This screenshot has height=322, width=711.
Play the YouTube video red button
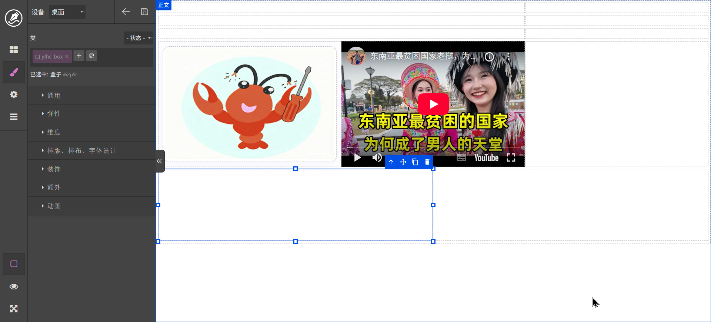point(433,104)
